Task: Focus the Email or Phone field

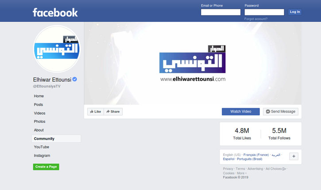Action: (x=220, y=12)
